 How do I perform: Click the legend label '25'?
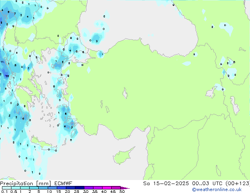[76, 191]
